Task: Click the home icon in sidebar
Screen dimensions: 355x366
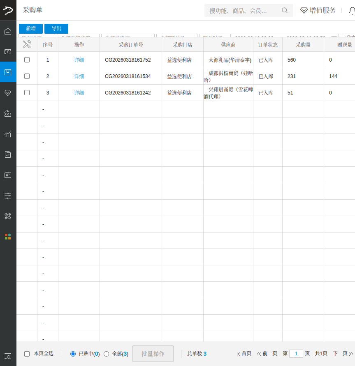Action: pyautogui.click(x=8, y=31)
